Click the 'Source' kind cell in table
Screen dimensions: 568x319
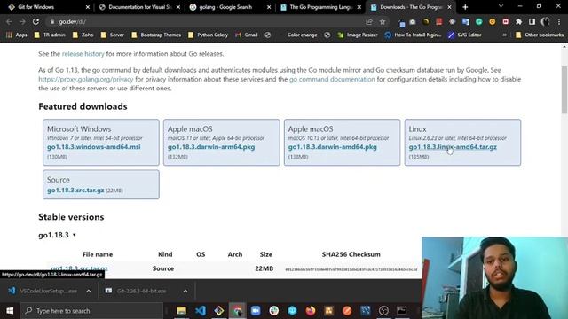163,268
